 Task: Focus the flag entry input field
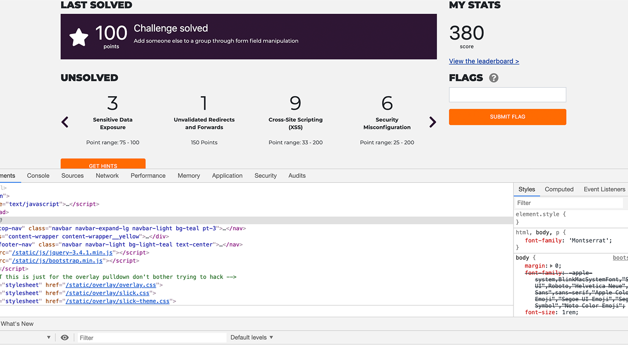508,95
